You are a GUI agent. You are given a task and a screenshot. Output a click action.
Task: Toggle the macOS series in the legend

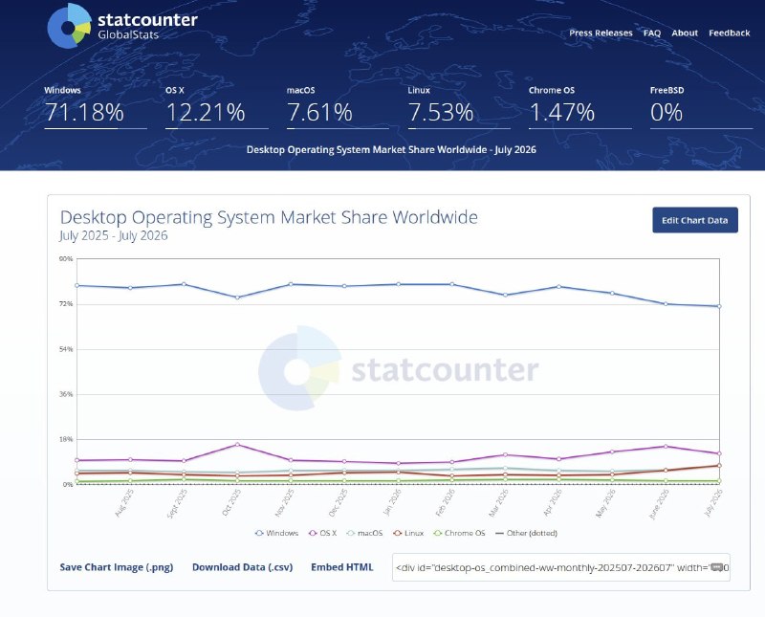tap(364, 533)
